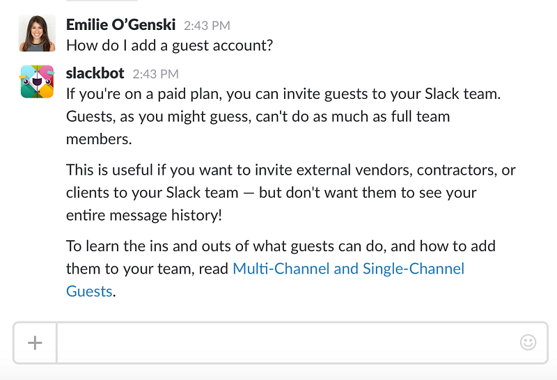Focus the message input field

pyautogui.click(x=285, y=342)
